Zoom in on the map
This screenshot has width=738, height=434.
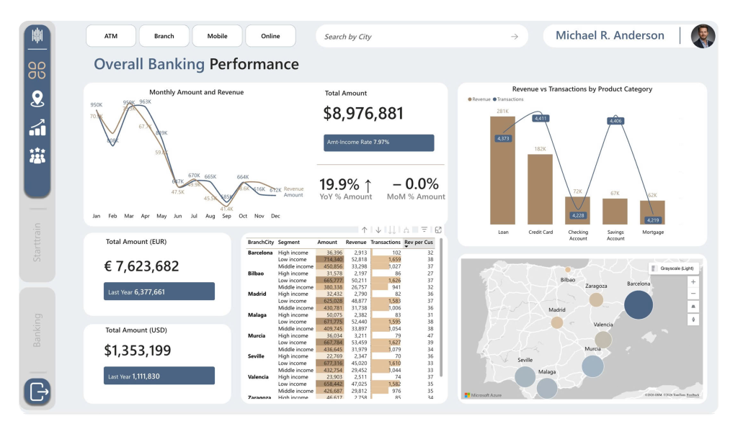[x=693, y=282]
